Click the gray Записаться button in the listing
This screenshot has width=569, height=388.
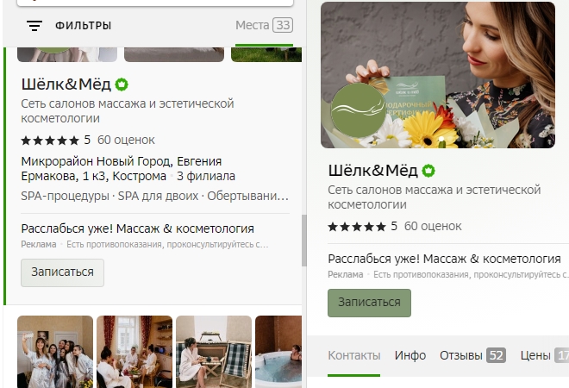point(62,272)
